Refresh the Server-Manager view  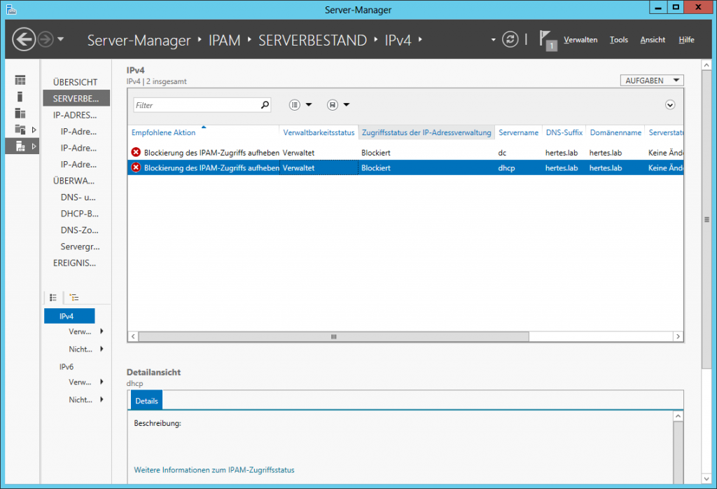pos(510,39)
